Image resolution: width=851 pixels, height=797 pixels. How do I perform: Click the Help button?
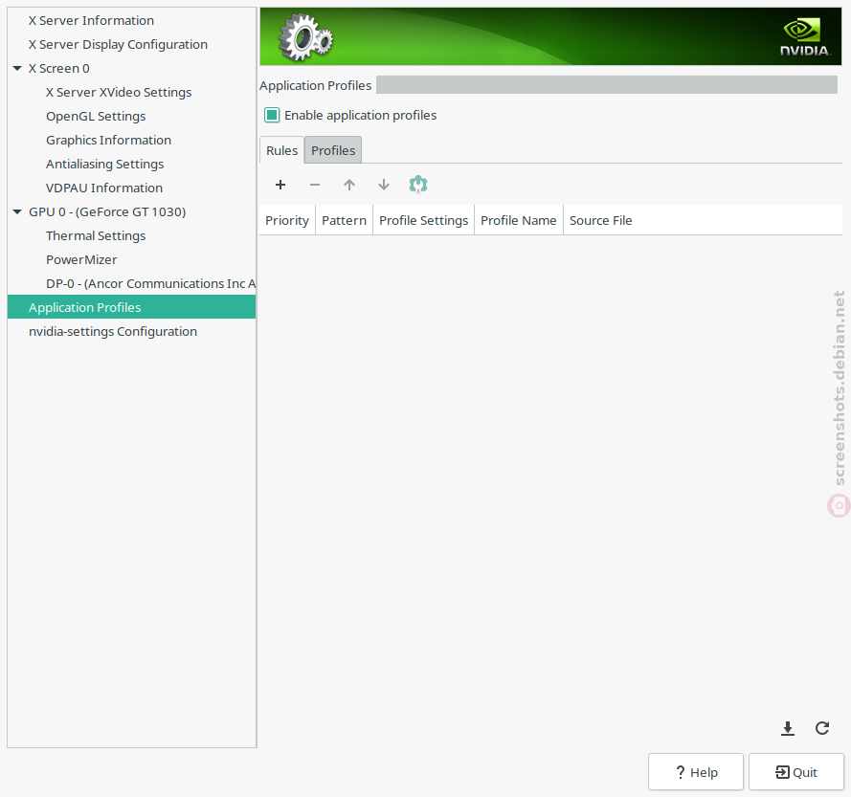[696, 772]
